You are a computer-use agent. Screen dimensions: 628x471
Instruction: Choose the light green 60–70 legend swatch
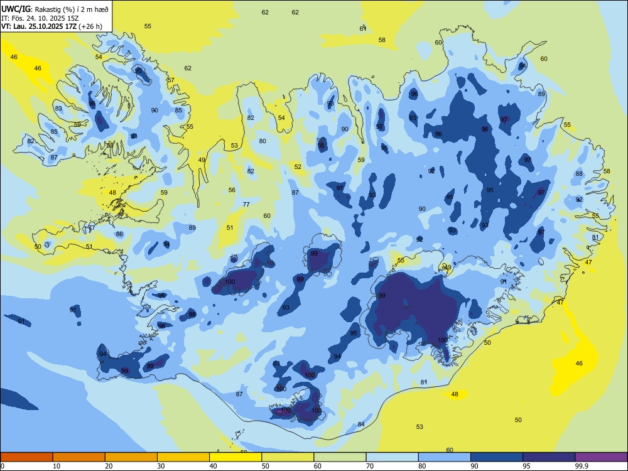340,457
